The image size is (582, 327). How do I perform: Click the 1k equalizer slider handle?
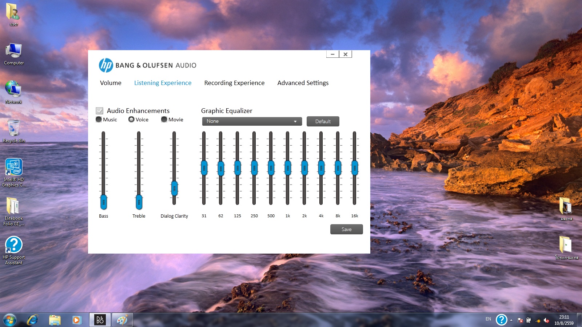click(288, 168)
